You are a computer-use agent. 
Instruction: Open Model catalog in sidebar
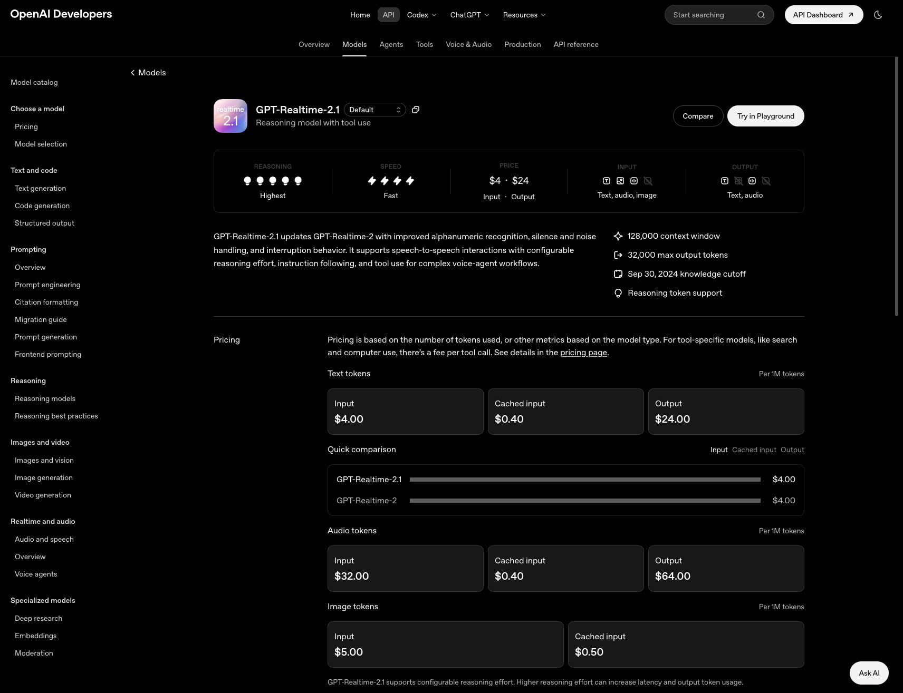pyautogui.click(x=34, y=82)
